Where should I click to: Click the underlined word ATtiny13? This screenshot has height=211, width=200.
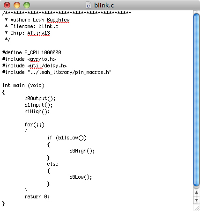38,33
